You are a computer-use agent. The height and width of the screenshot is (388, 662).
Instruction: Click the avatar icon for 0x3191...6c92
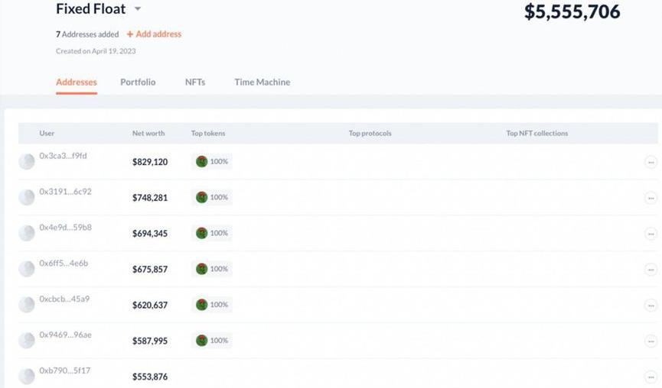tap(27, 197)
